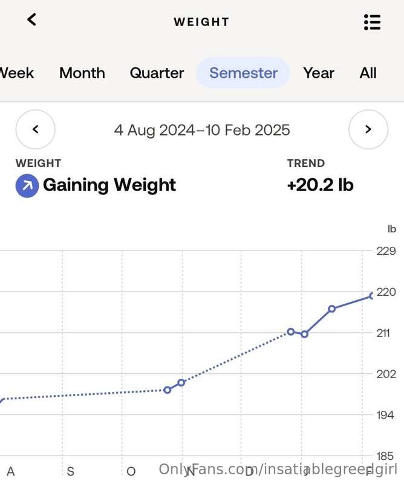Tap the date range 4 Aug 2024–10 Feb 2025

[x=202, y=130]
